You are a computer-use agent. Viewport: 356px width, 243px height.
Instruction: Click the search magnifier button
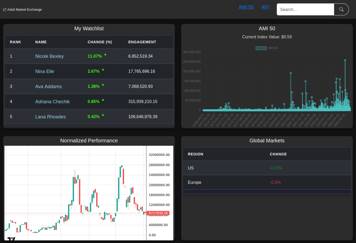(x=341, y=9)
